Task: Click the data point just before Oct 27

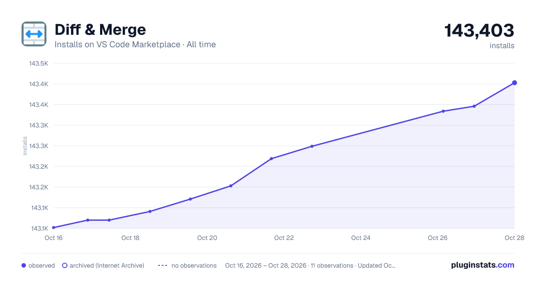Action: pyautogui.click(x=474, y=106)
